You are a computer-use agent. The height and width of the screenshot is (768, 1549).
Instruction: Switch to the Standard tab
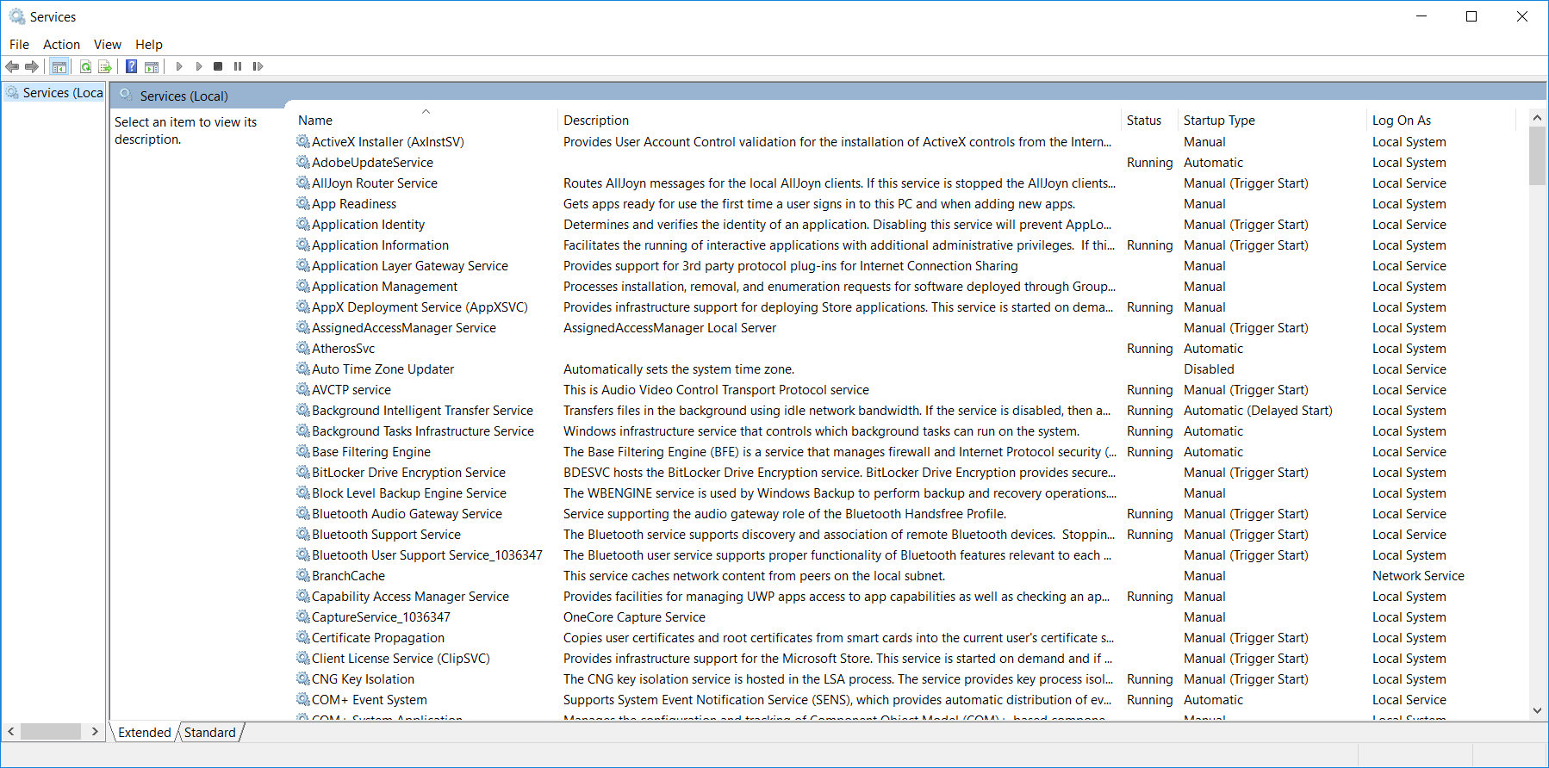pos(210,733)
